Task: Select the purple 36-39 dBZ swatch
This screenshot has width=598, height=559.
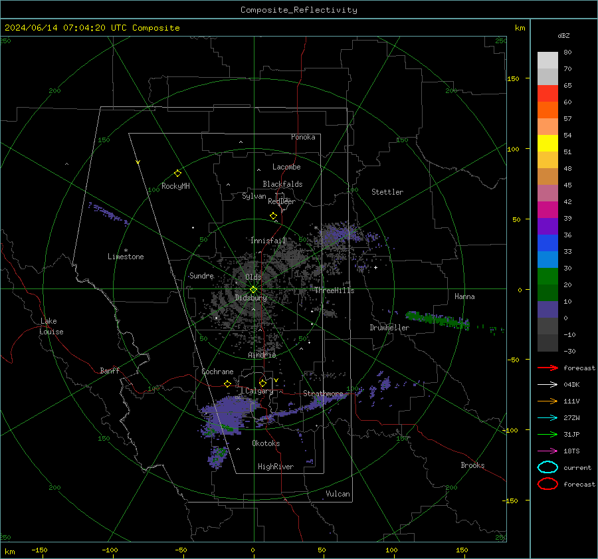Action: point(548,227)
